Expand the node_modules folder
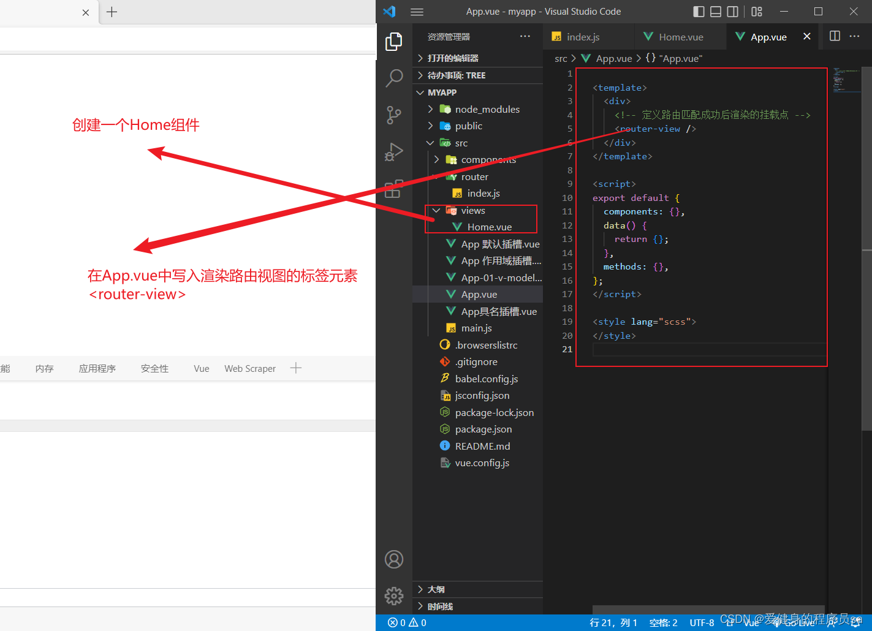The width and height of the screenshot is (872, 631). coord(477,109)
